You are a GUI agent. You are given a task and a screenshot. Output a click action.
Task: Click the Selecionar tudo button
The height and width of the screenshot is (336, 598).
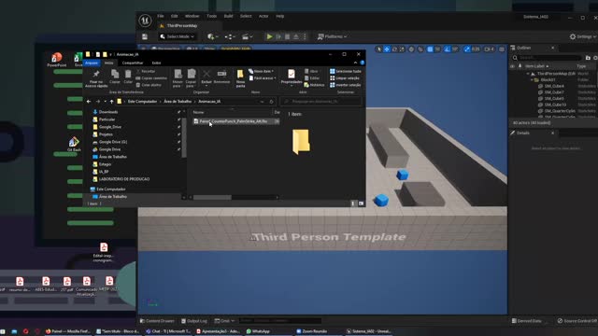[346, 71]
